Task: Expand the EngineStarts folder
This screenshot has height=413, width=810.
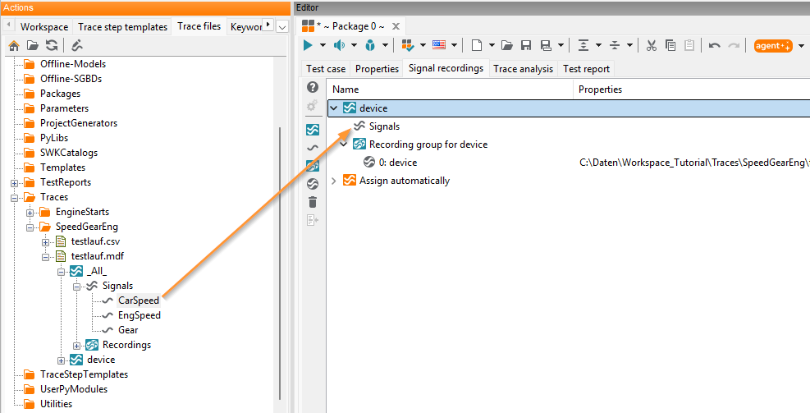Action: 30,213
